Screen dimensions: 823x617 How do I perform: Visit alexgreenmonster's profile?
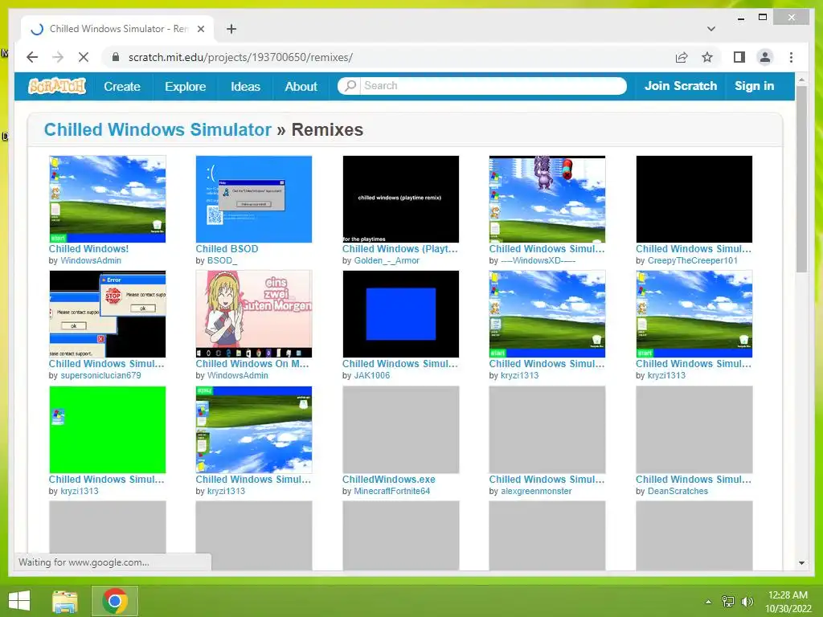[x=536, y=491]
